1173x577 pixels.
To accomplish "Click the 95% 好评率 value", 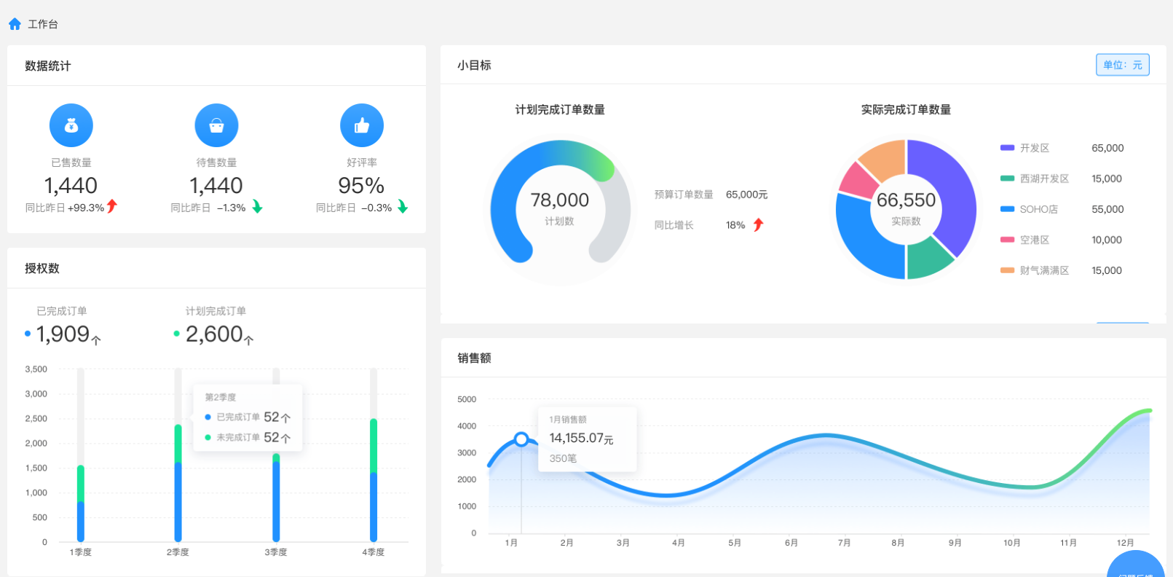I will click(361, 185).
